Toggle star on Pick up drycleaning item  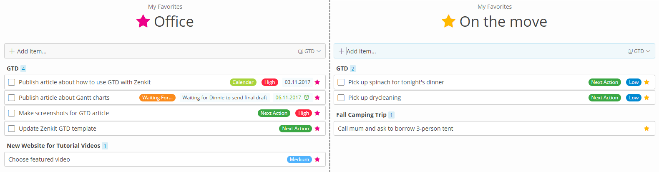click(646, 98)
